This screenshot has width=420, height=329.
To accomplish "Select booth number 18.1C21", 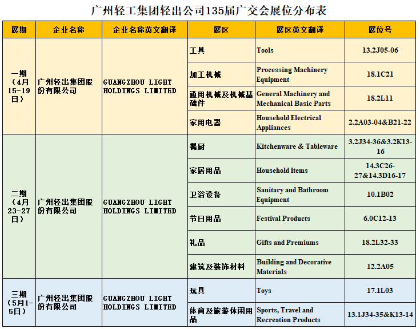I will pos(380,74).
